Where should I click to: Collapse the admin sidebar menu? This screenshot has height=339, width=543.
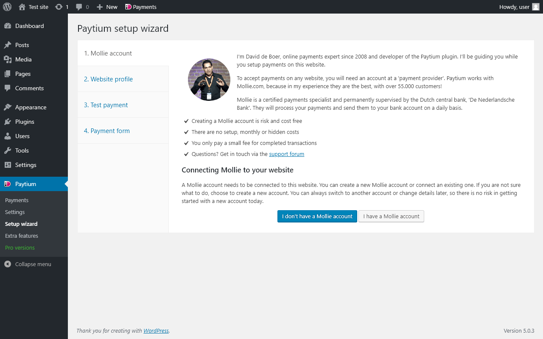click(x=28, y=264)
